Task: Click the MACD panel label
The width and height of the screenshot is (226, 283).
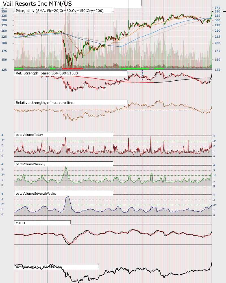Action: tap(20, 223)
